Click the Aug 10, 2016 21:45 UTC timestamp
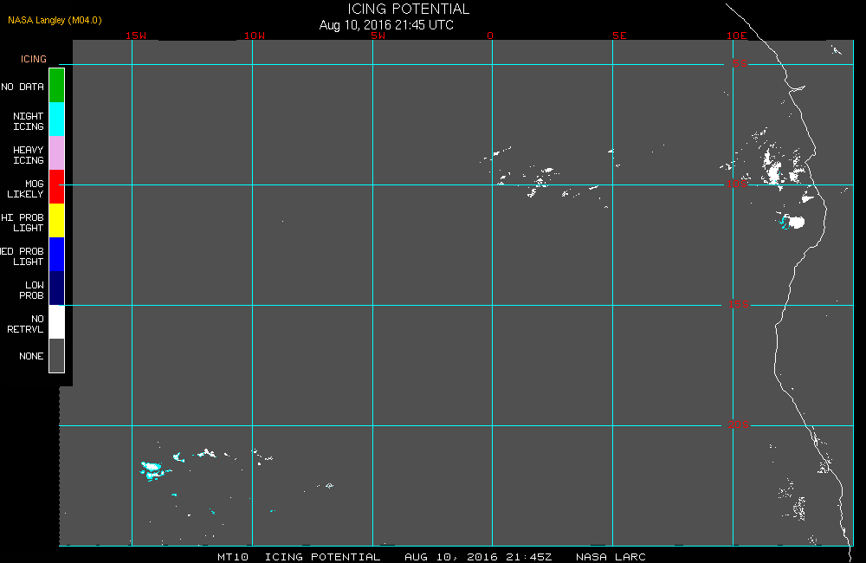 coord(386,25)
